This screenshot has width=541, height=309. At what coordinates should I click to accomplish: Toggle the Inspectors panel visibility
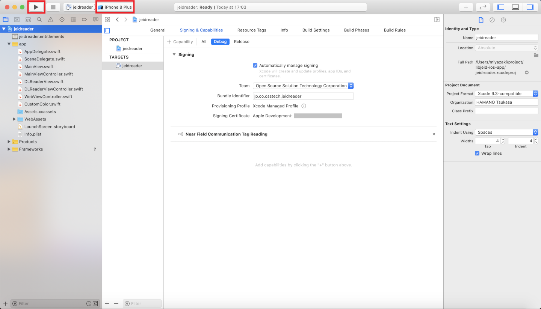click(530, 7)
